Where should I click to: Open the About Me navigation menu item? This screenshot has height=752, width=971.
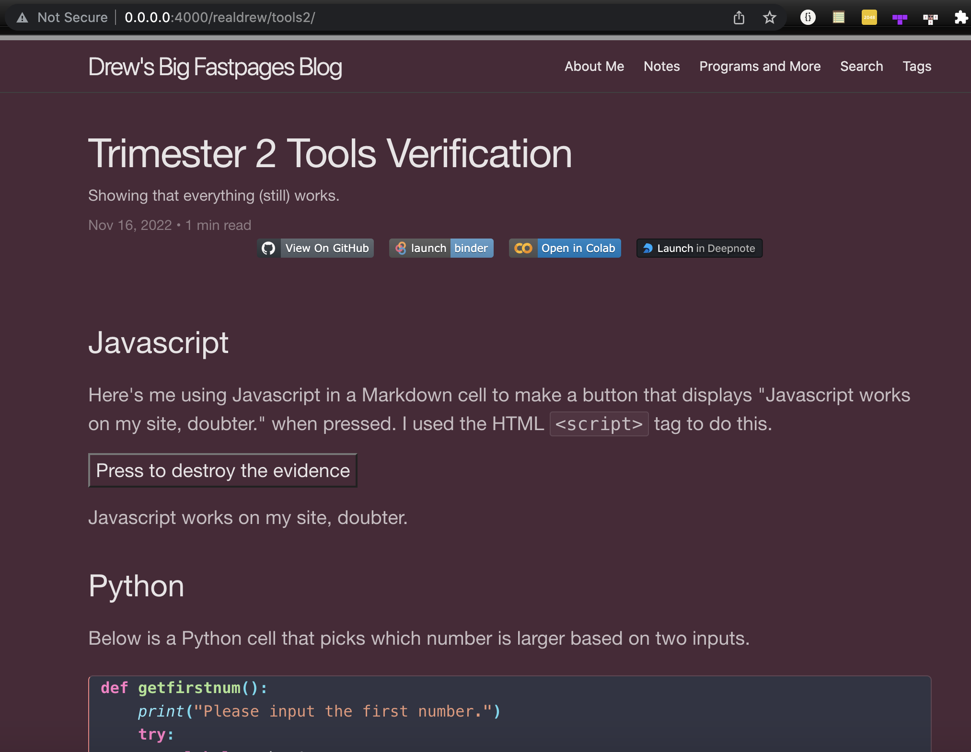click(595, 66)
